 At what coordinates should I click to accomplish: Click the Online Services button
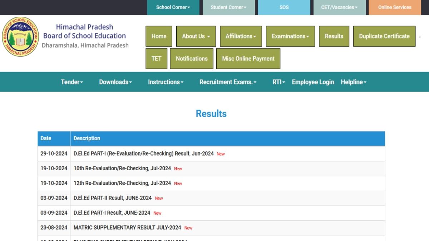(395, 7)
